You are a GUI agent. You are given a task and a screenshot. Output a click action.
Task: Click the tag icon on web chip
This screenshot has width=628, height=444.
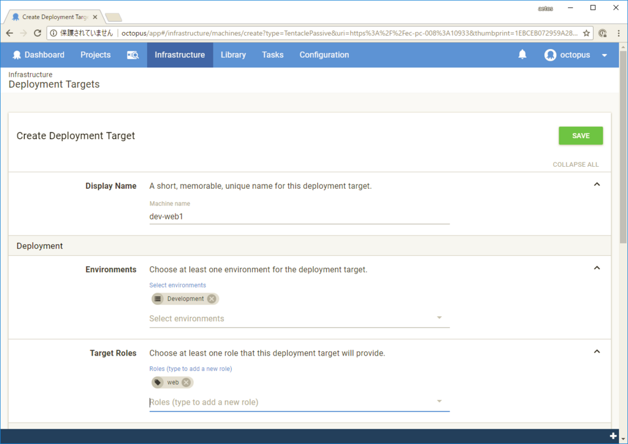coord(158,382)
